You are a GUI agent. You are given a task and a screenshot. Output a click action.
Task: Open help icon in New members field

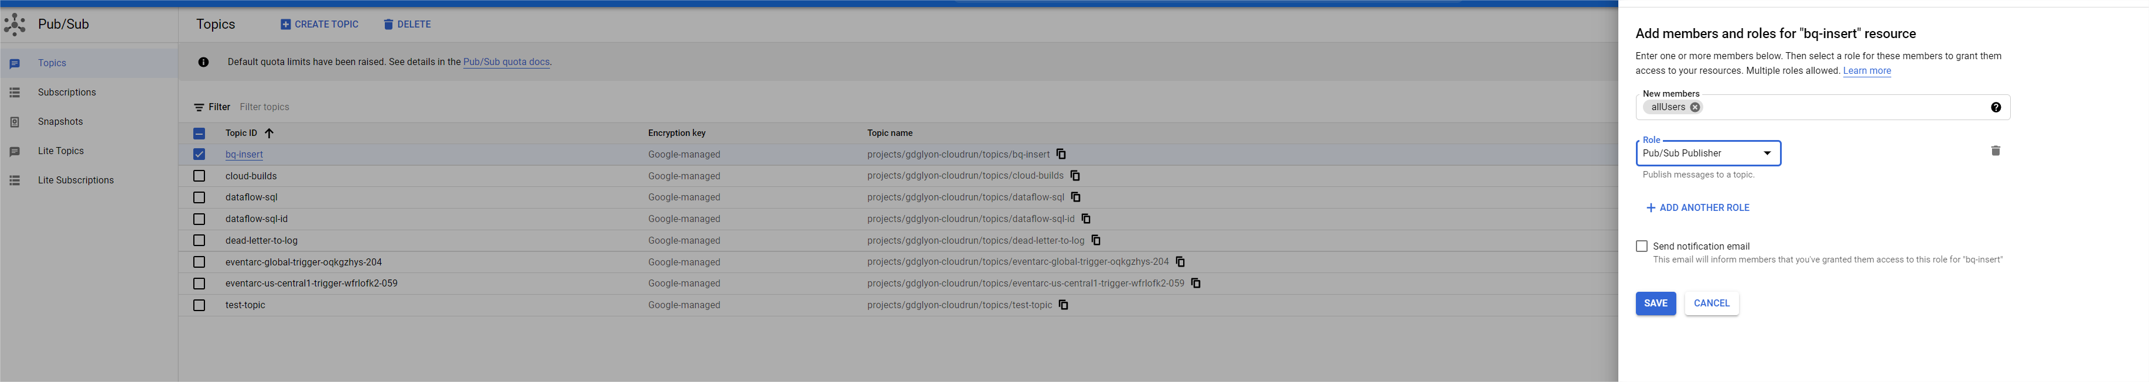[x=1996, y=107]
